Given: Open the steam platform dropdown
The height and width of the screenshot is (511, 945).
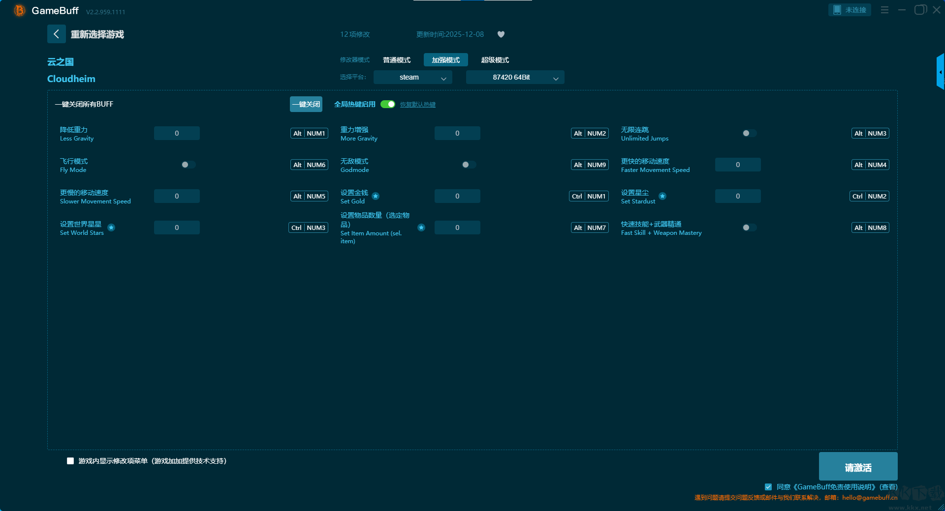Looking at the screenshot, I should click(x=412, y=77).
